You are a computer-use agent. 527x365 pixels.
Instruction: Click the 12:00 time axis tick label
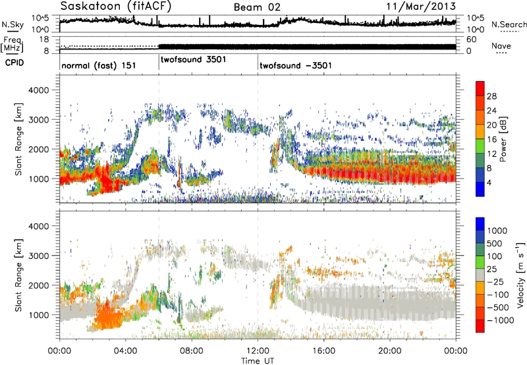(258, 351)
